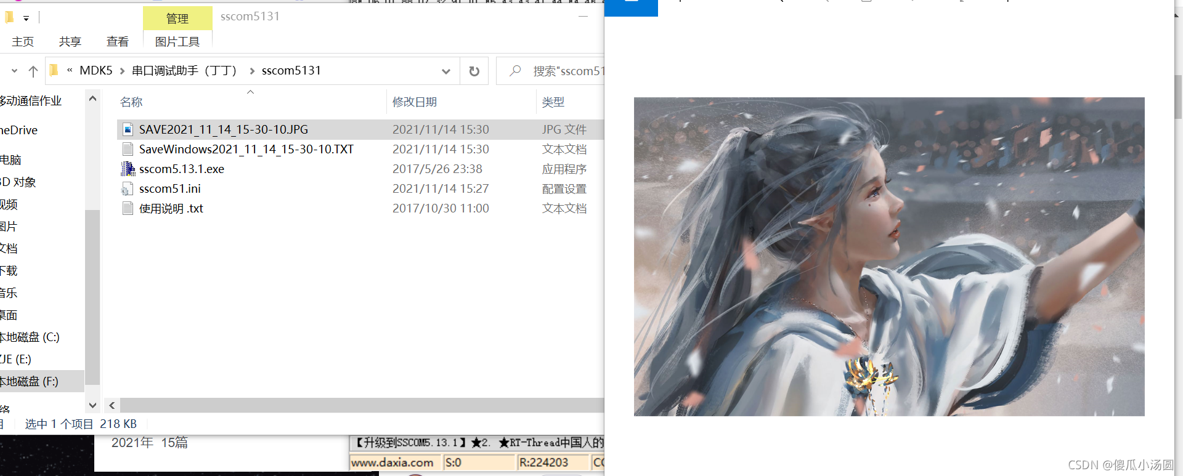Click the navigation pane scroll-up arrow

[92, 99]
